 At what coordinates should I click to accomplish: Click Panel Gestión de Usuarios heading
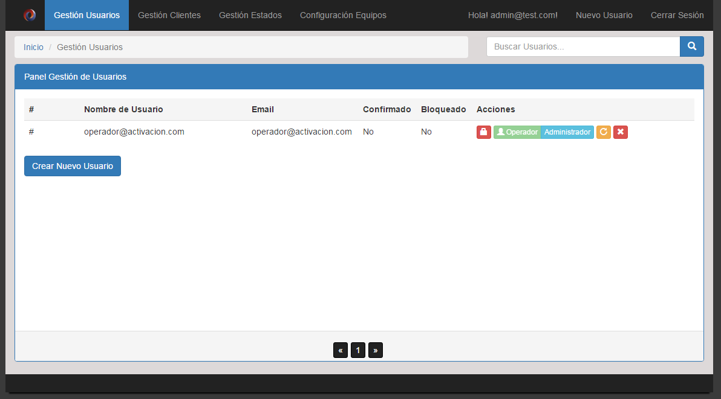[x=76, y=77]
